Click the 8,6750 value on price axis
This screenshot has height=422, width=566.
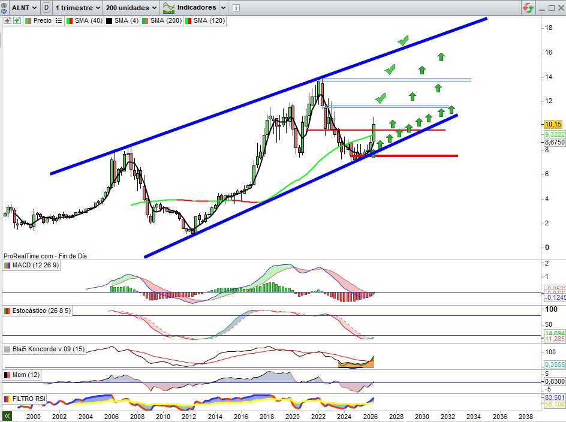click(x=555, y=142)
